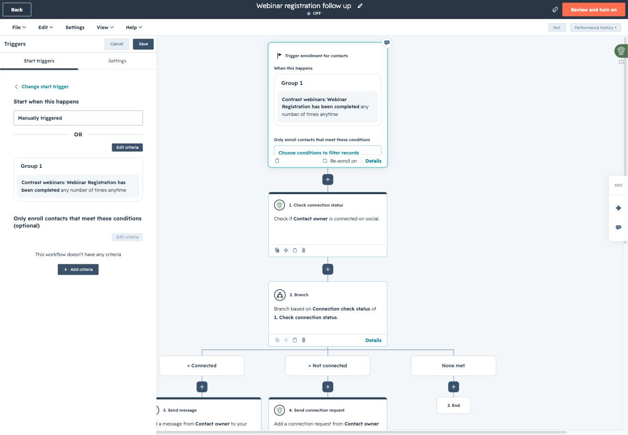Click clipboard icon on trigger card footer

tap(277, 161)
